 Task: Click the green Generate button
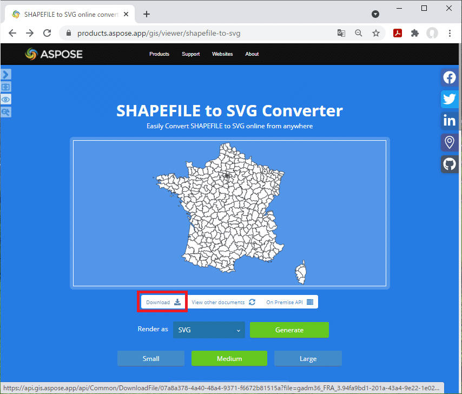pyautogui.click(x=289, y=330)
